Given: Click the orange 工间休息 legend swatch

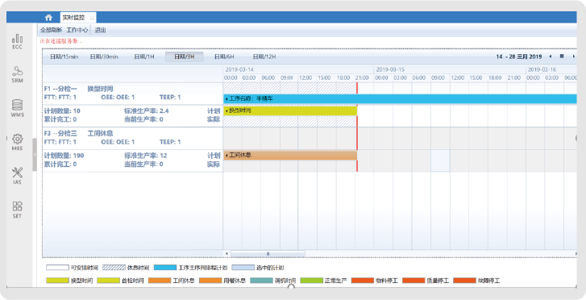Looking at the screenshot, I should click(x=160, y=281).
